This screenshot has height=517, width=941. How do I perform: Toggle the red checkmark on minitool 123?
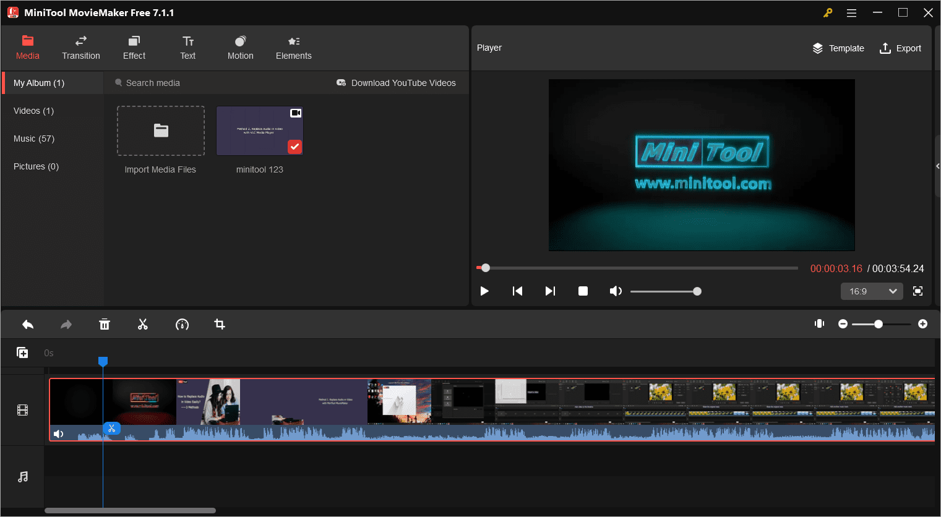pyautogui.click(x=295, y=147)
